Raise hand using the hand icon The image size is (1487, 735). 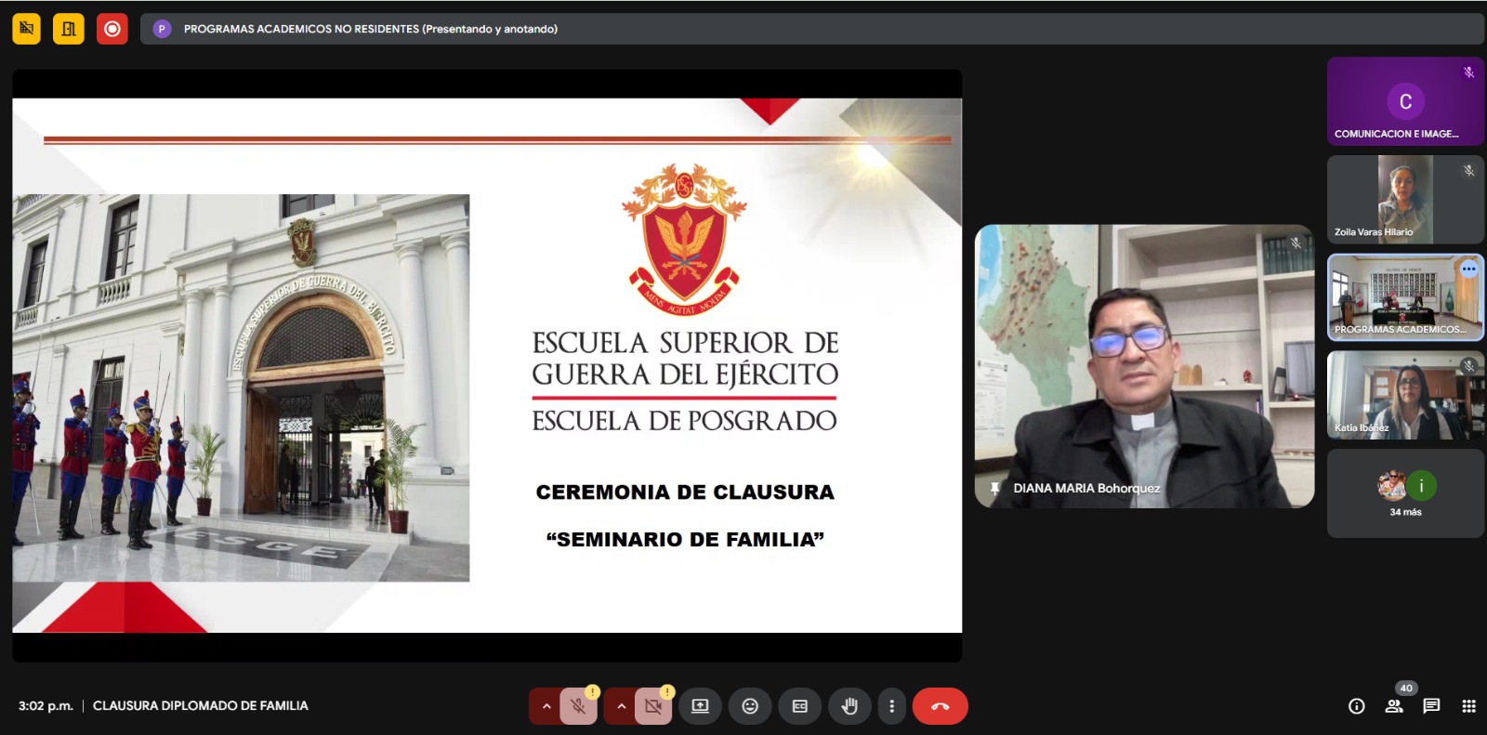point(849,707)
